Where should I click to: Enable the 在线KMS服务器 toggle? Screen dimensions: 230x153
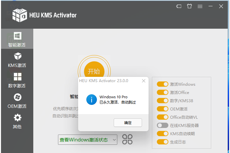[x=162, y=125]
